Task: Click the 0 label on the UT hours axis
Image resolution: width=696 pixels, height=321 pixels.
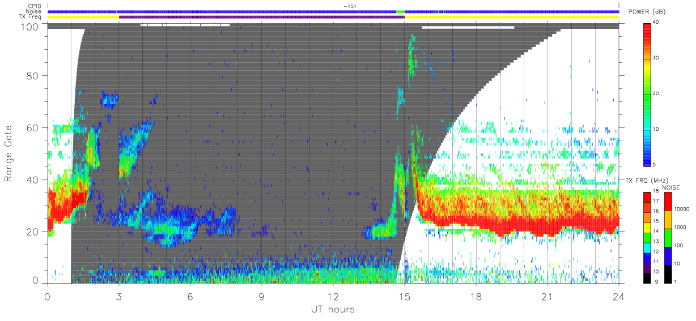Action: [48, 296]
